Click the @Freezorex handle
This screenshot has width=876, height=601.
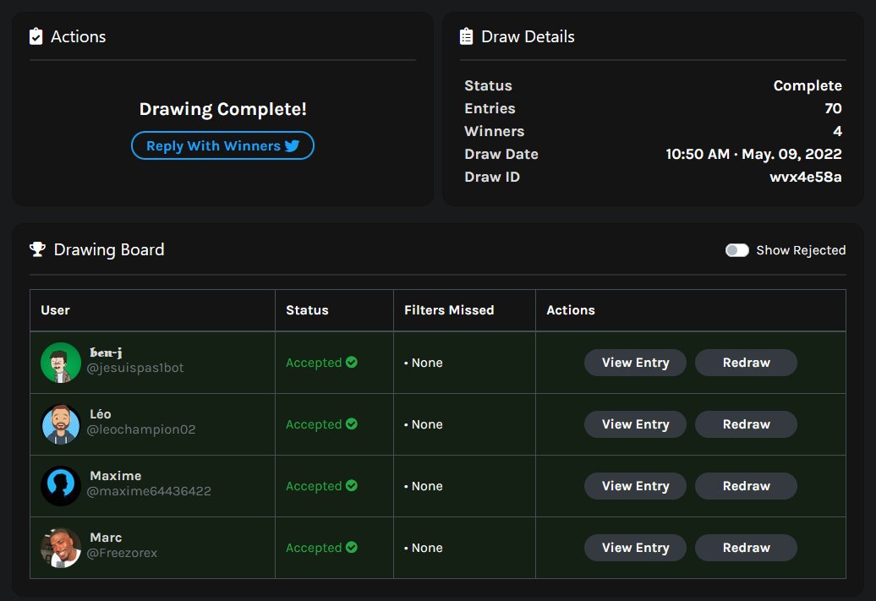click(x=122, y=553)
